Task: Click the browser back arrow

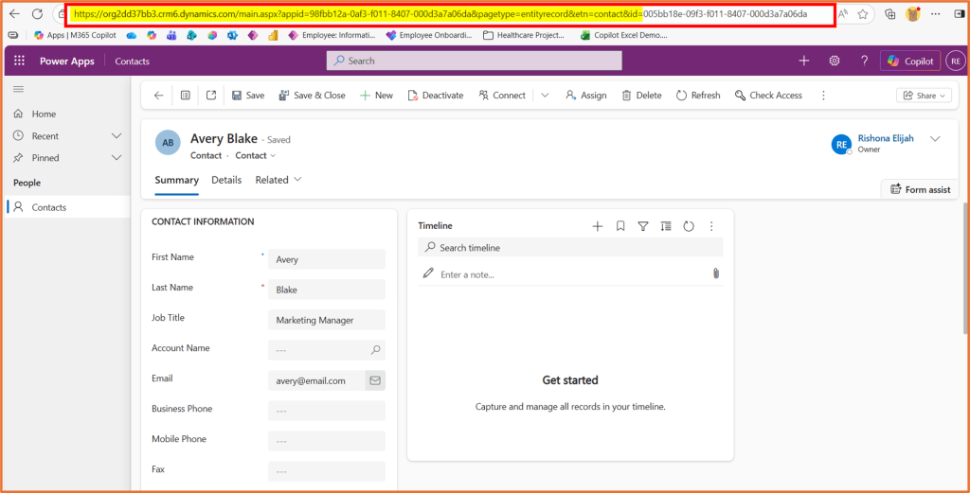Action: pyautogui.click(x=14, y=13)
